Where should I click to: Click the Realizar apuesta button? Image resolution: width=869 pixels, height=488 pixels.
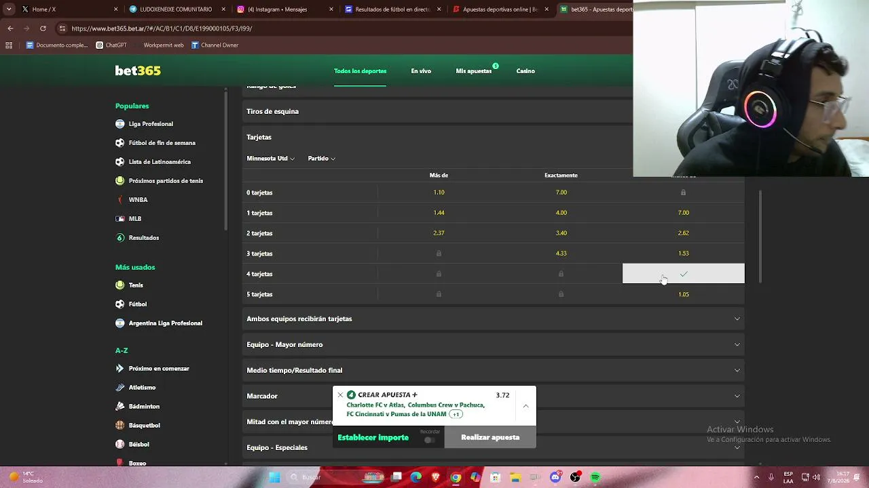pos(490,437)
